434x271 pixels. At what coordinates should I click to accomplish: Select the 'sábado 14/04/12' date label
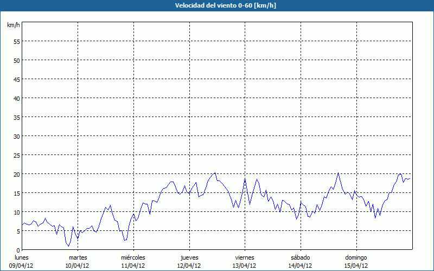(x=300, y=261)
